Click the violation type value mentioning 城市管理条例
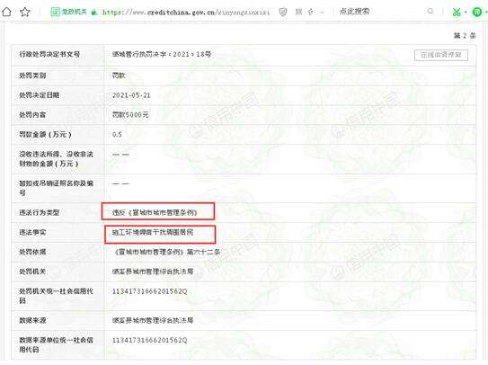Image resolution: width=488 pixels, height=365 pixels. coord(155,212)
